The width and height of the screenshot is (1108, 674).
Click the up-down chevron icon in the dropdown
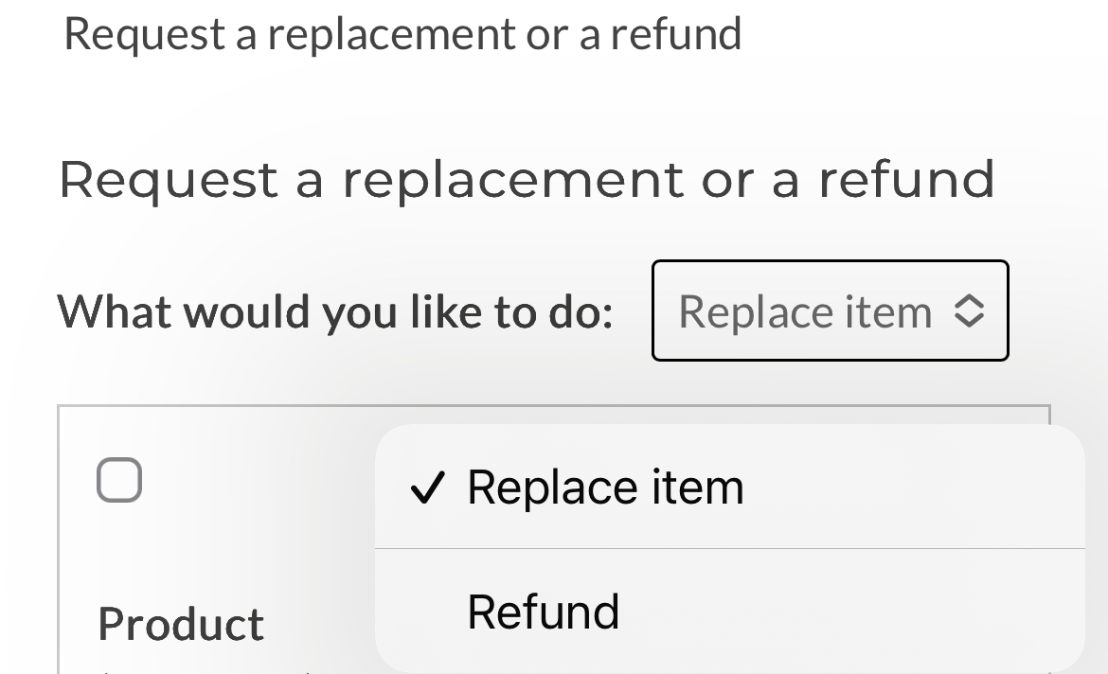click(971, 310)
